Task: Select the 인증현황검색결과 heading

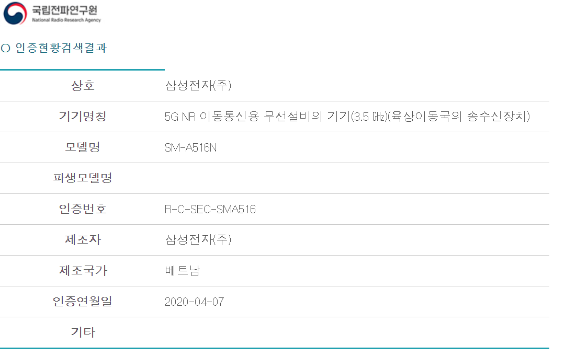Action: (61, 48)
